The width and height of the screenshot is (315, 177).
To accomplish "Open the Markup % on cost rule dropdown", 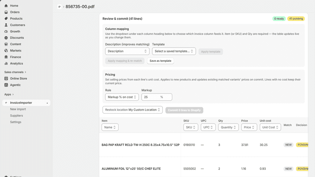I will (122, 97).
